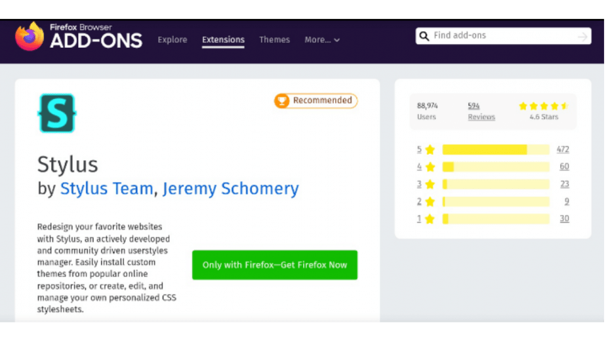Click the 4-star rating bar
Image resolution: width=606 pixels, height=341 pixels.
(x=496, y=167)
